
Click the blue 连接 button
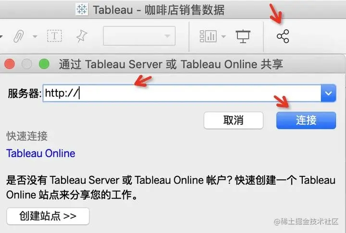point(306,120)
